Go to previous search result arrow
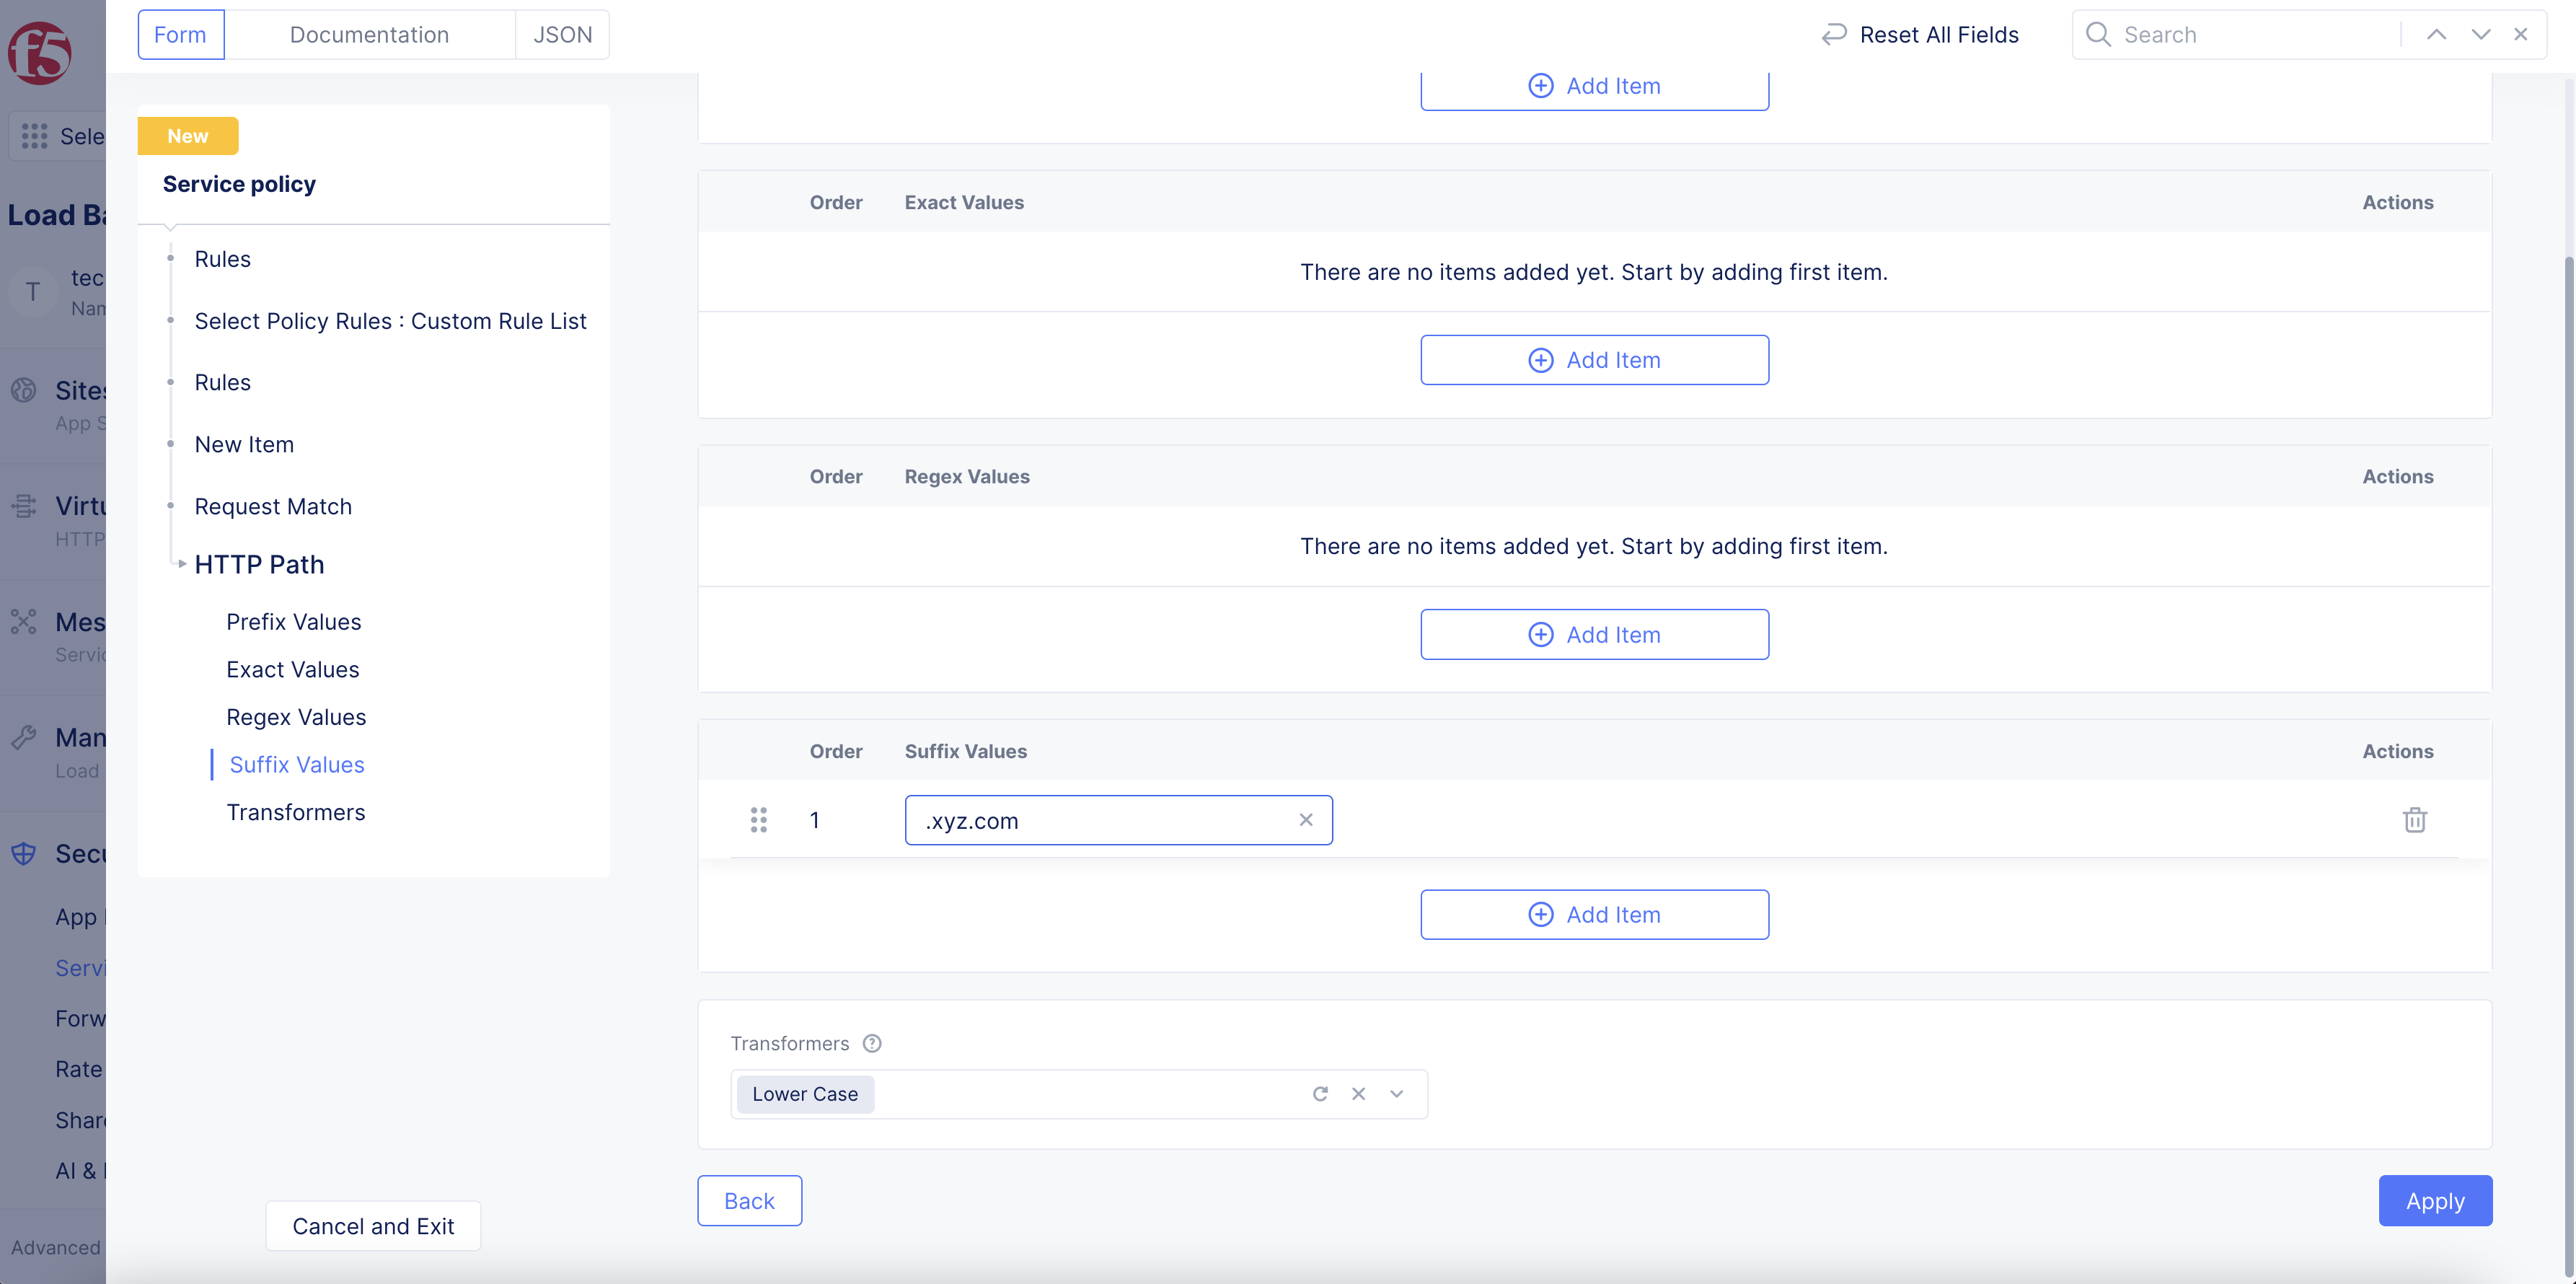 pos(2436,35)
